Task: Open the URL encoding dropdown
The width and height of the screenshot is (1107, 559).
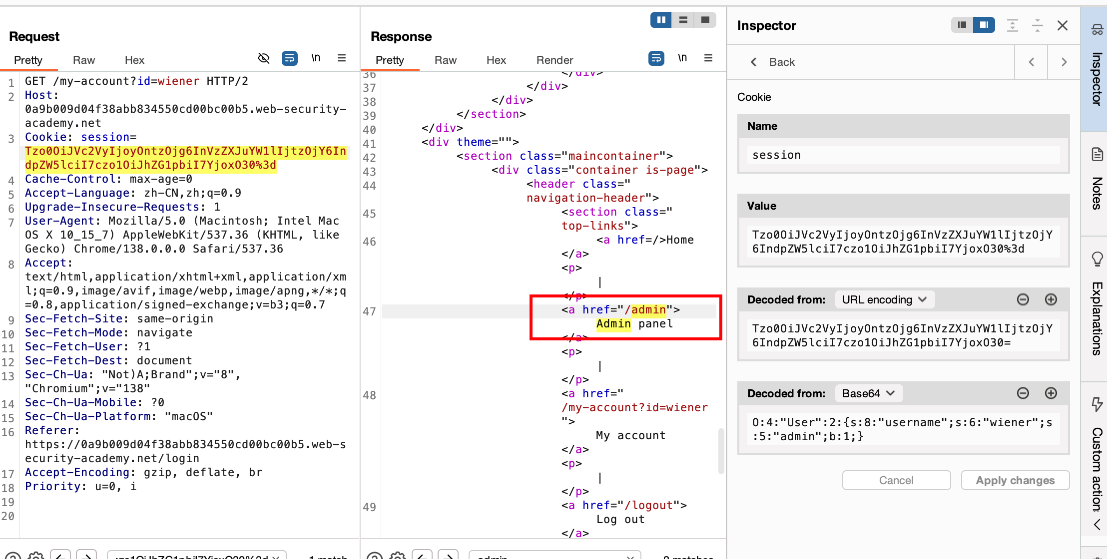Action: 884,299
